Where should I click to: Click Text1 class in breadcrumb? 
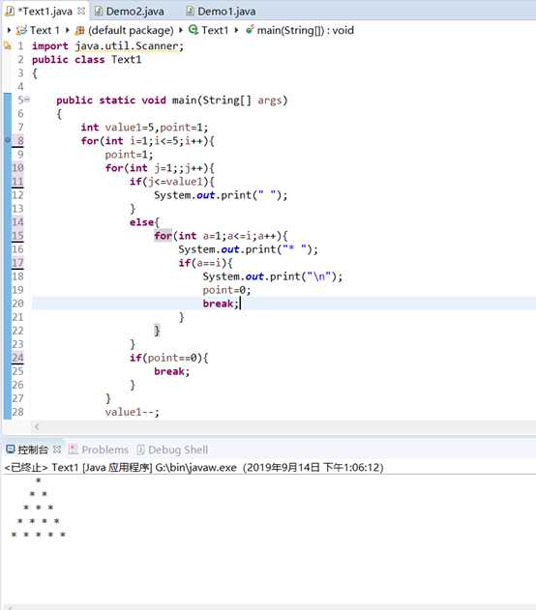(215, 30)
